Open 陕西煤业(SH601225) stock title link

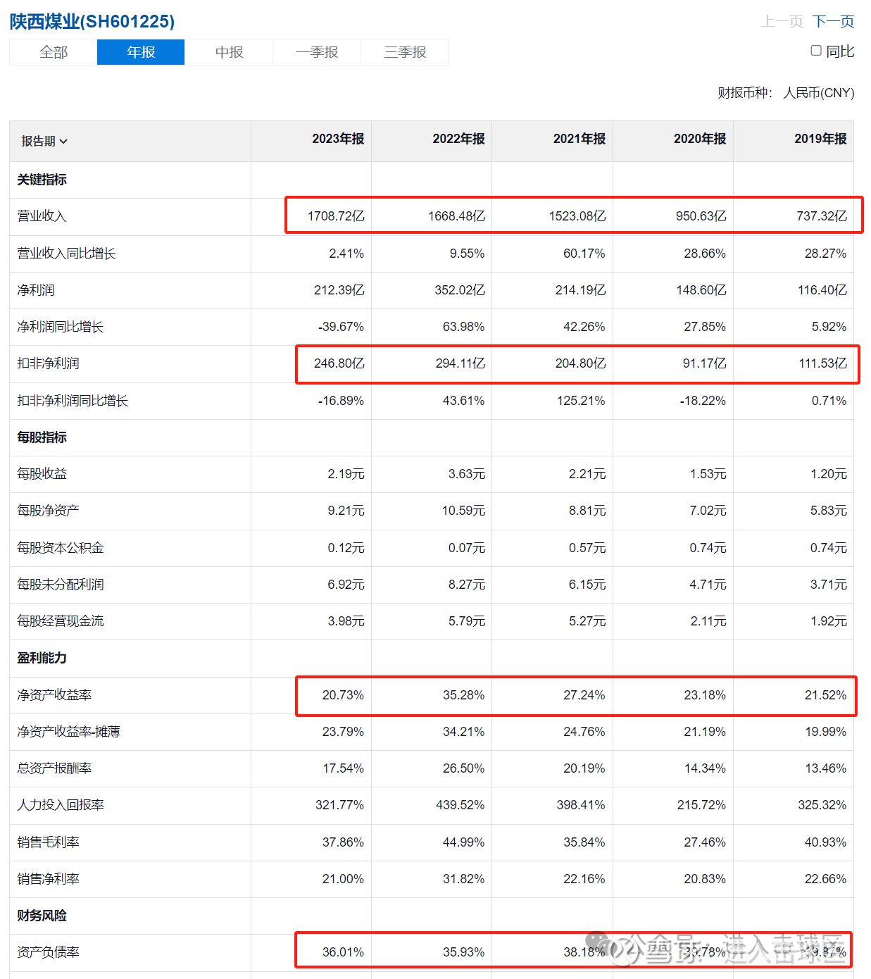[x=92, y=21]
